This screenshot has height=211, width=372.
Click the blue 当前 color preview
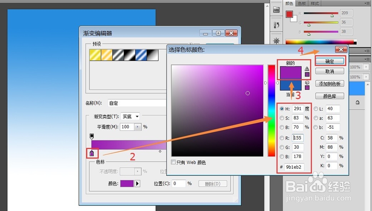(291, 85)
